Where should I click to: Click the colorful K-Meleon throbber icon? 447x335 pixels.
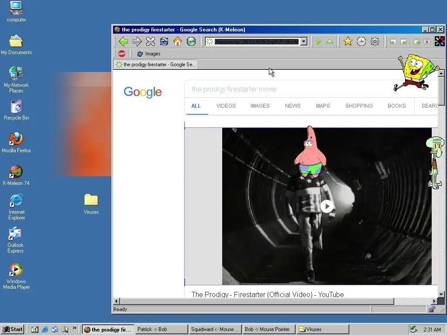(439, 41)
